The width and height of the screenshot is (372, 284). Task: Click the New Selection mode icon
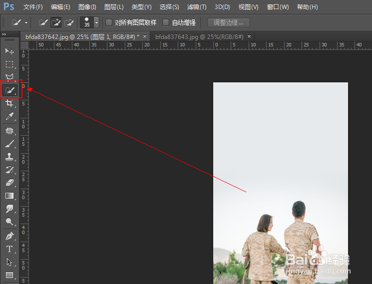point(43,23)
